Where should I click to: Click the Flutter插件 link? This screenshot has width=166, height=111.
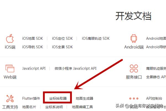coord(31,98)
